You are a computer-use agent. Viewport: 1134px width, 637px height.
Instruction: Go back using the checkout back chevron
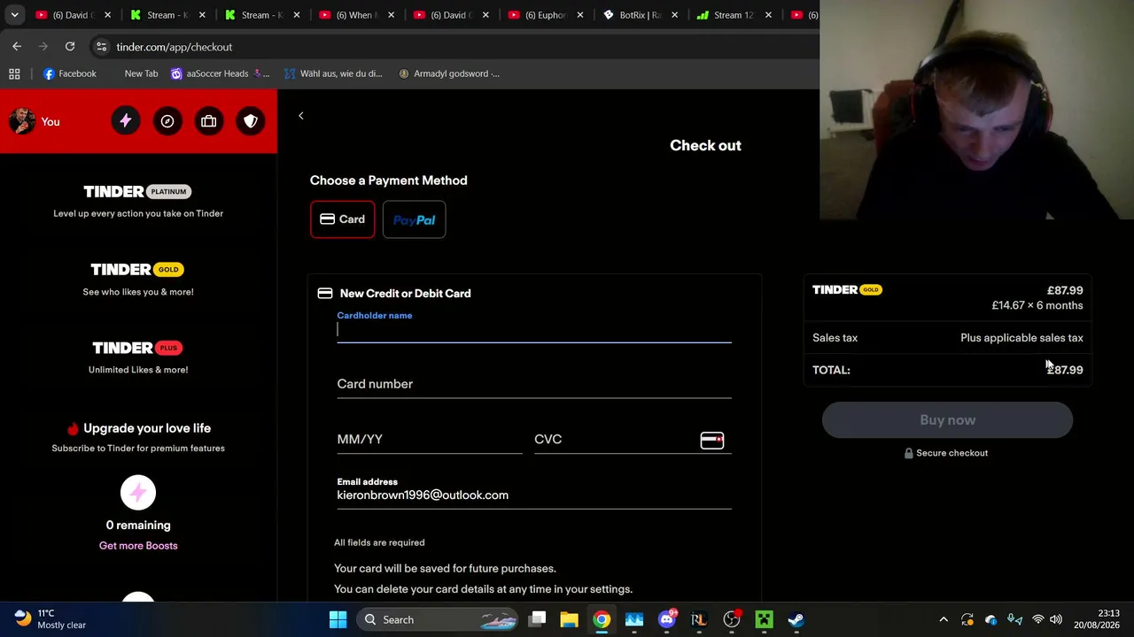tap(301, 116)
